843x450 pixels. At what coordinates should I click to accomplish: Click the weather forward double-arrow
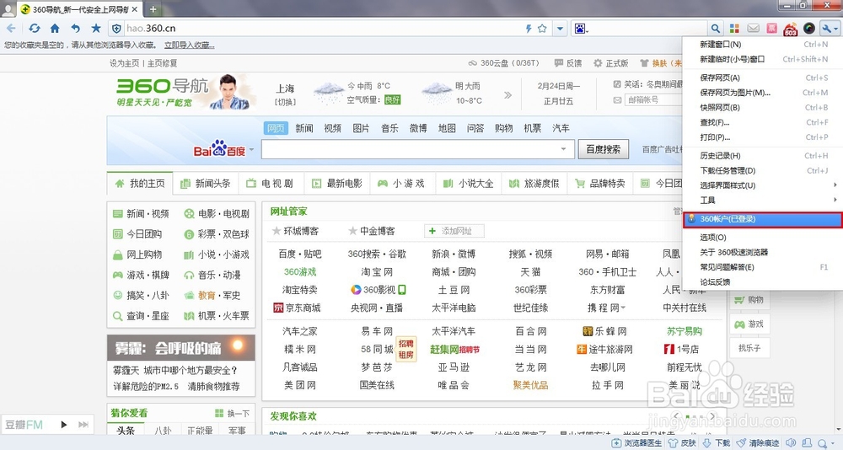[x=507, y=95]
